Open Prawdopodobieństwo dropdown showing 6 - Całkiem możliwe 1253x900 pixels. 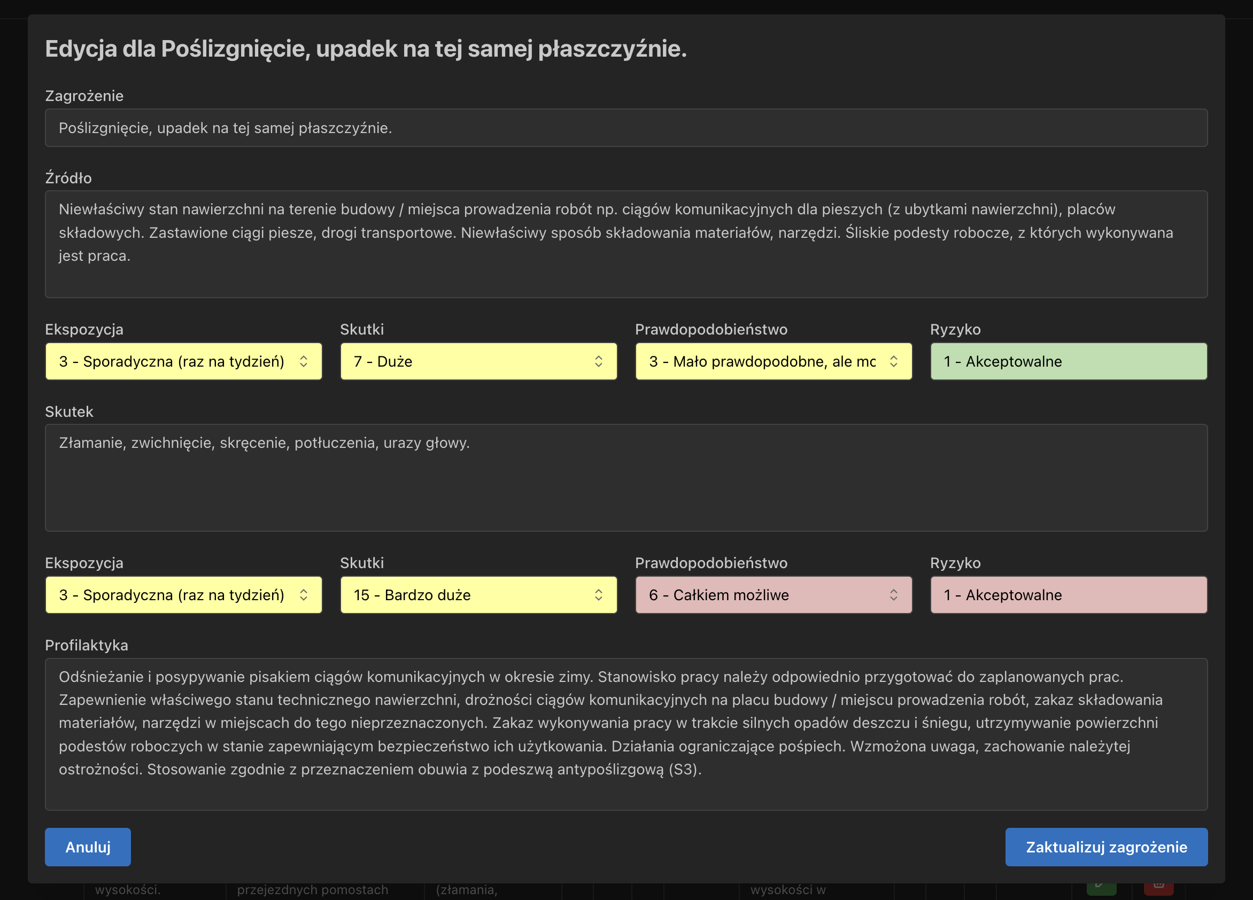(774, 595)
